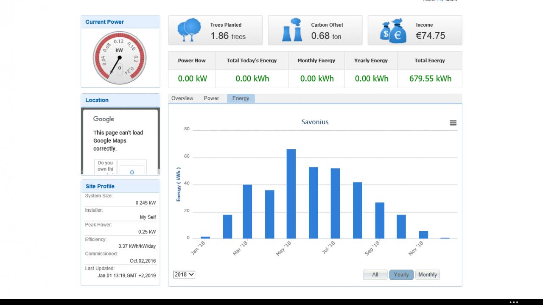Click the Carbon Offset cooling tower icon
543x305 pixels.
[292, 30]
